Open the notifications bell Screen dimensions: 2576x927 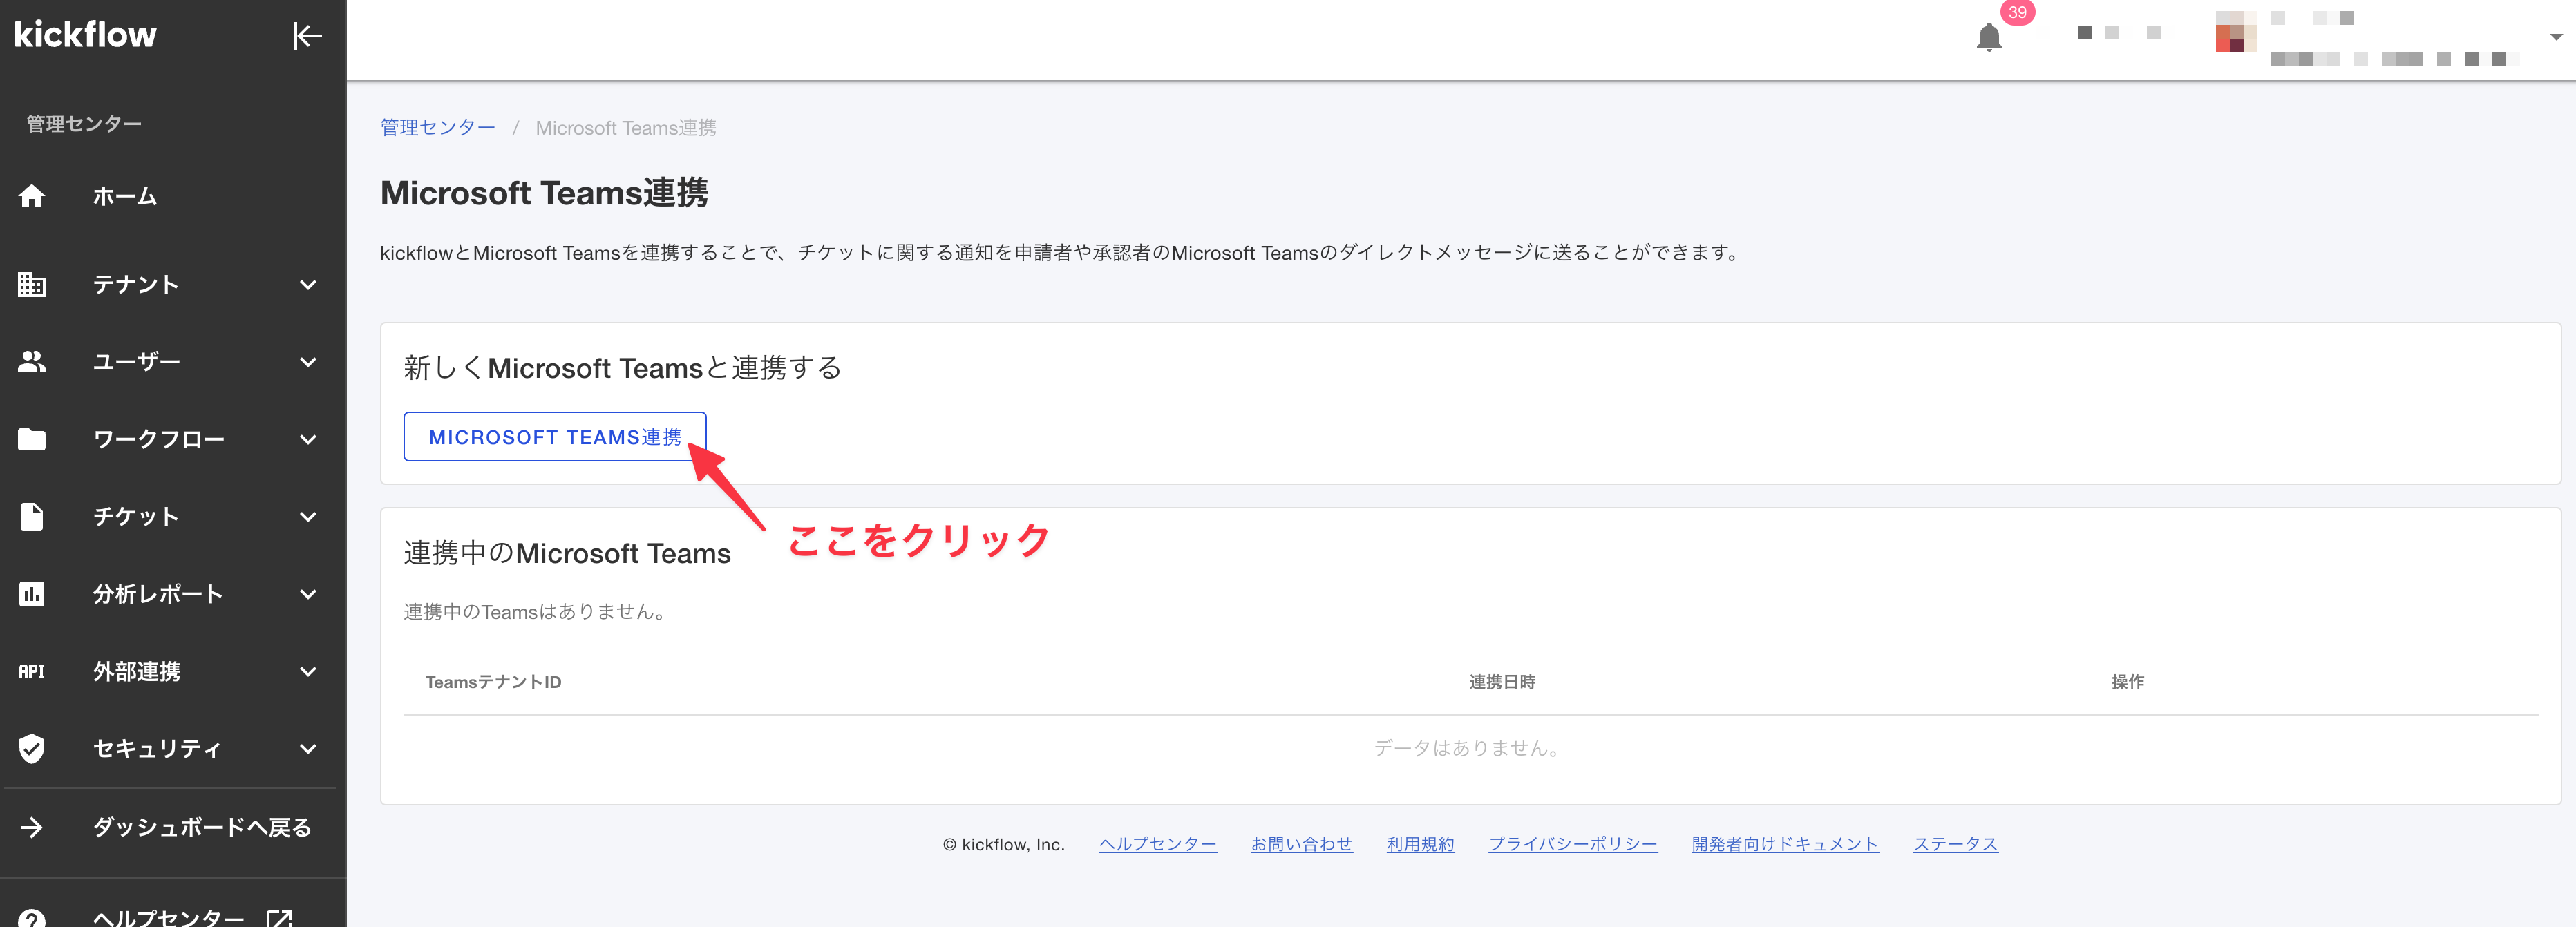1988,38
